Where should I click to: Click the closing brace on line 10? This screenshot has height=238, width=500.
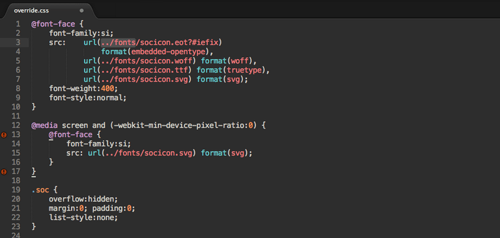tap(34, 107)
